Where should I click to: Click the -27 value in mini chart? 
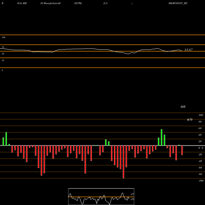132,194
